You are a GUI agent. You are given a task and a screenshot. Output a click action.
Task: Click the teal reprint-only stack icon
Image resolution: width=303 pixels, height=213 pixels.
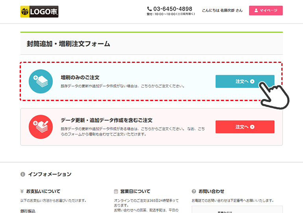41,81
